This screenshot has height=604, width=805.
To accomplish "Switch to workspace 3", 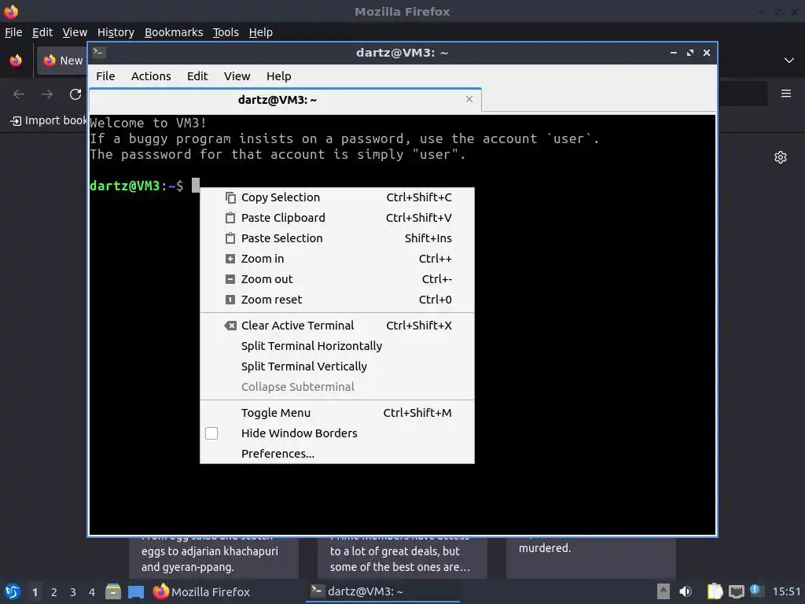I will pos(73,592).
